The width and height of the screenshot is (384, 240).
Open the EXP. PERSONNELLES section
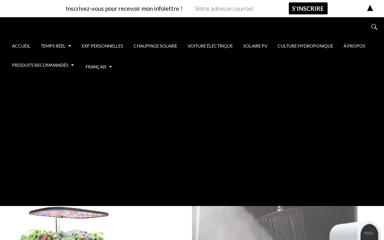pyautogui.click(x=102, y=46)
